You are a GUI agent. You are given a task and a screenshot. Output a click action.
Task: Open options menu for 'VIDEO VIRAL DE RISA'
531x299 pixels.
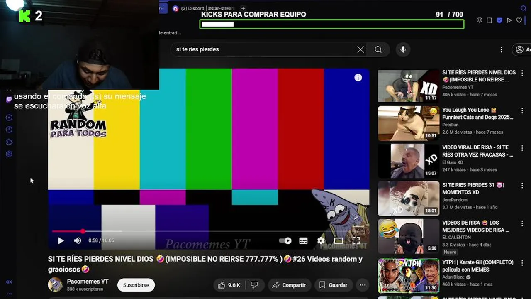pyautogui.click(x=522, y=148)
